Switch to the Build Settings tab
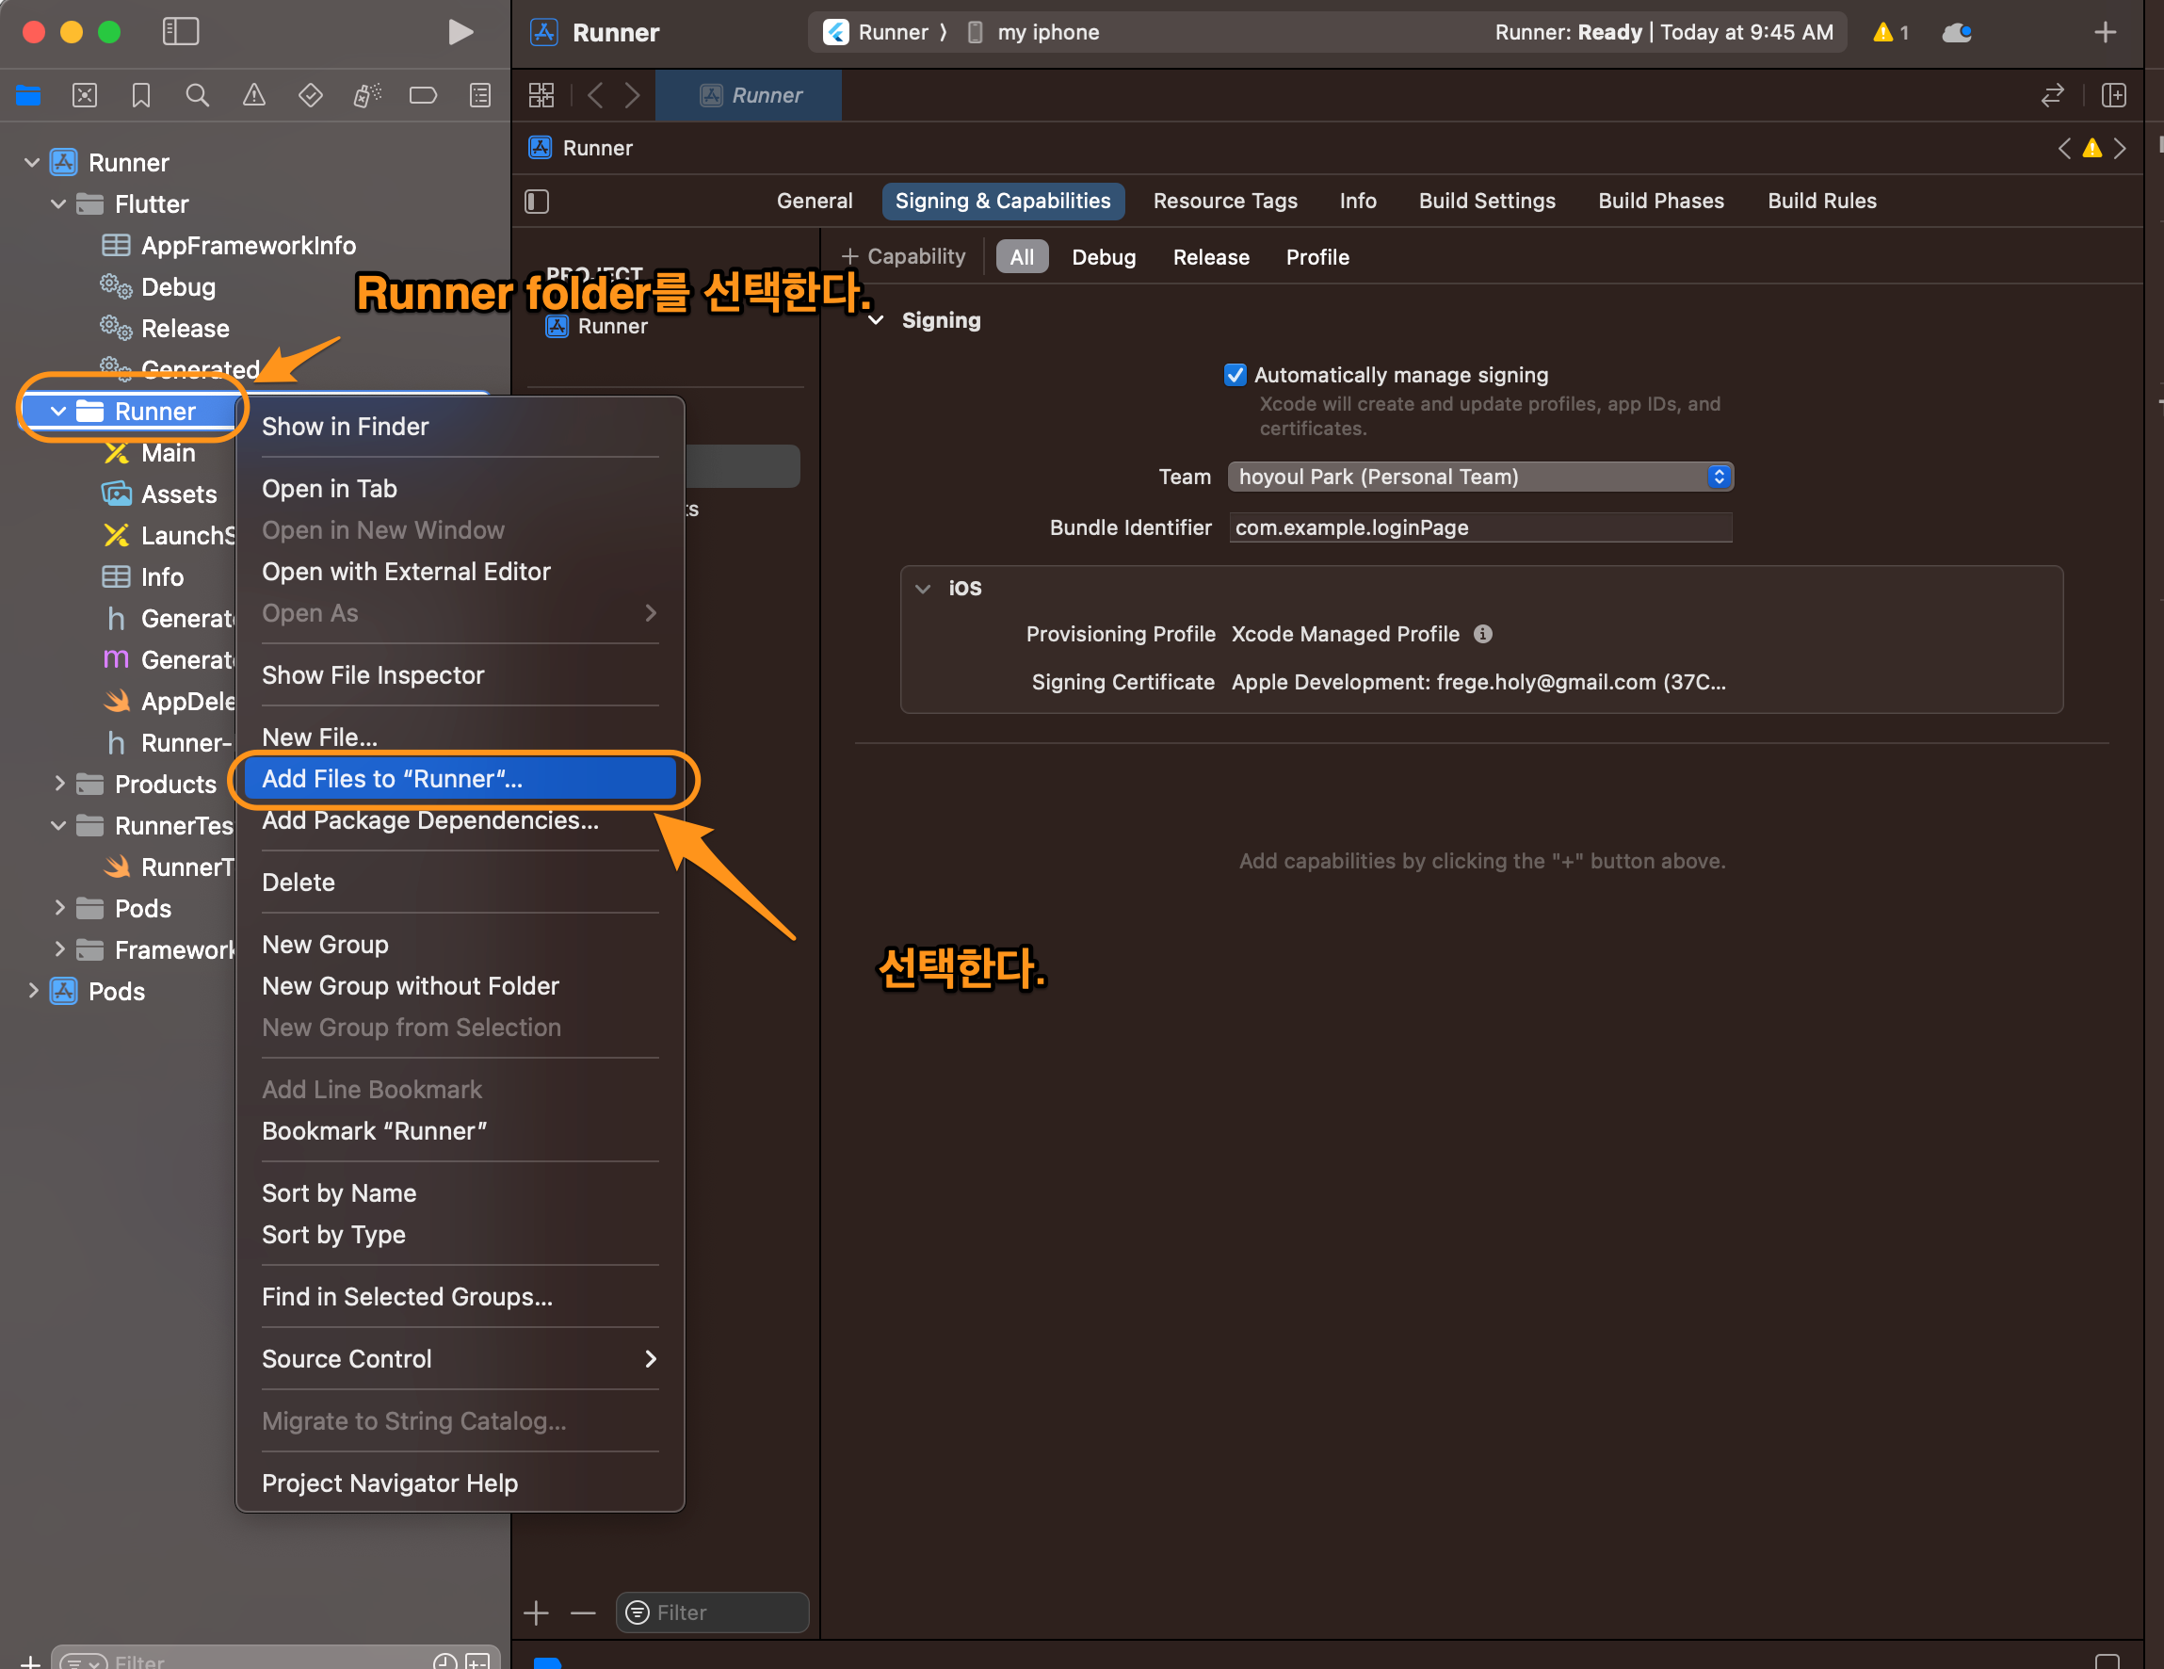The width and height of the screenshot is (2164, 1669). (x=1486, y=202)
